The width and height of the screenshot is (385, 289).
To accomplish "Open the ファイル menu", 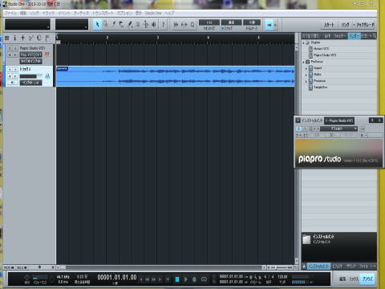I will pos(11,13).
